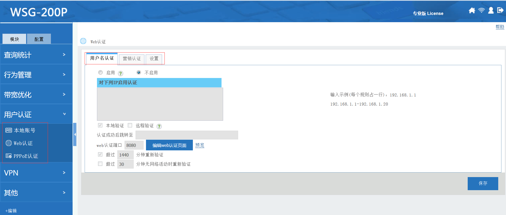Check the 远程验证 checkbox
The image size is (506, 215).
(x=130, y=125)
